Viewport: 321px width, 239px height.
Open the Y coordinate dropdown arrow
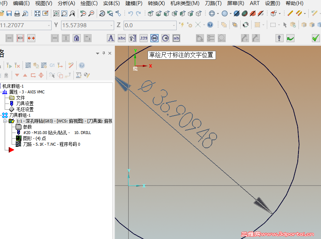[x=111, y=25]
